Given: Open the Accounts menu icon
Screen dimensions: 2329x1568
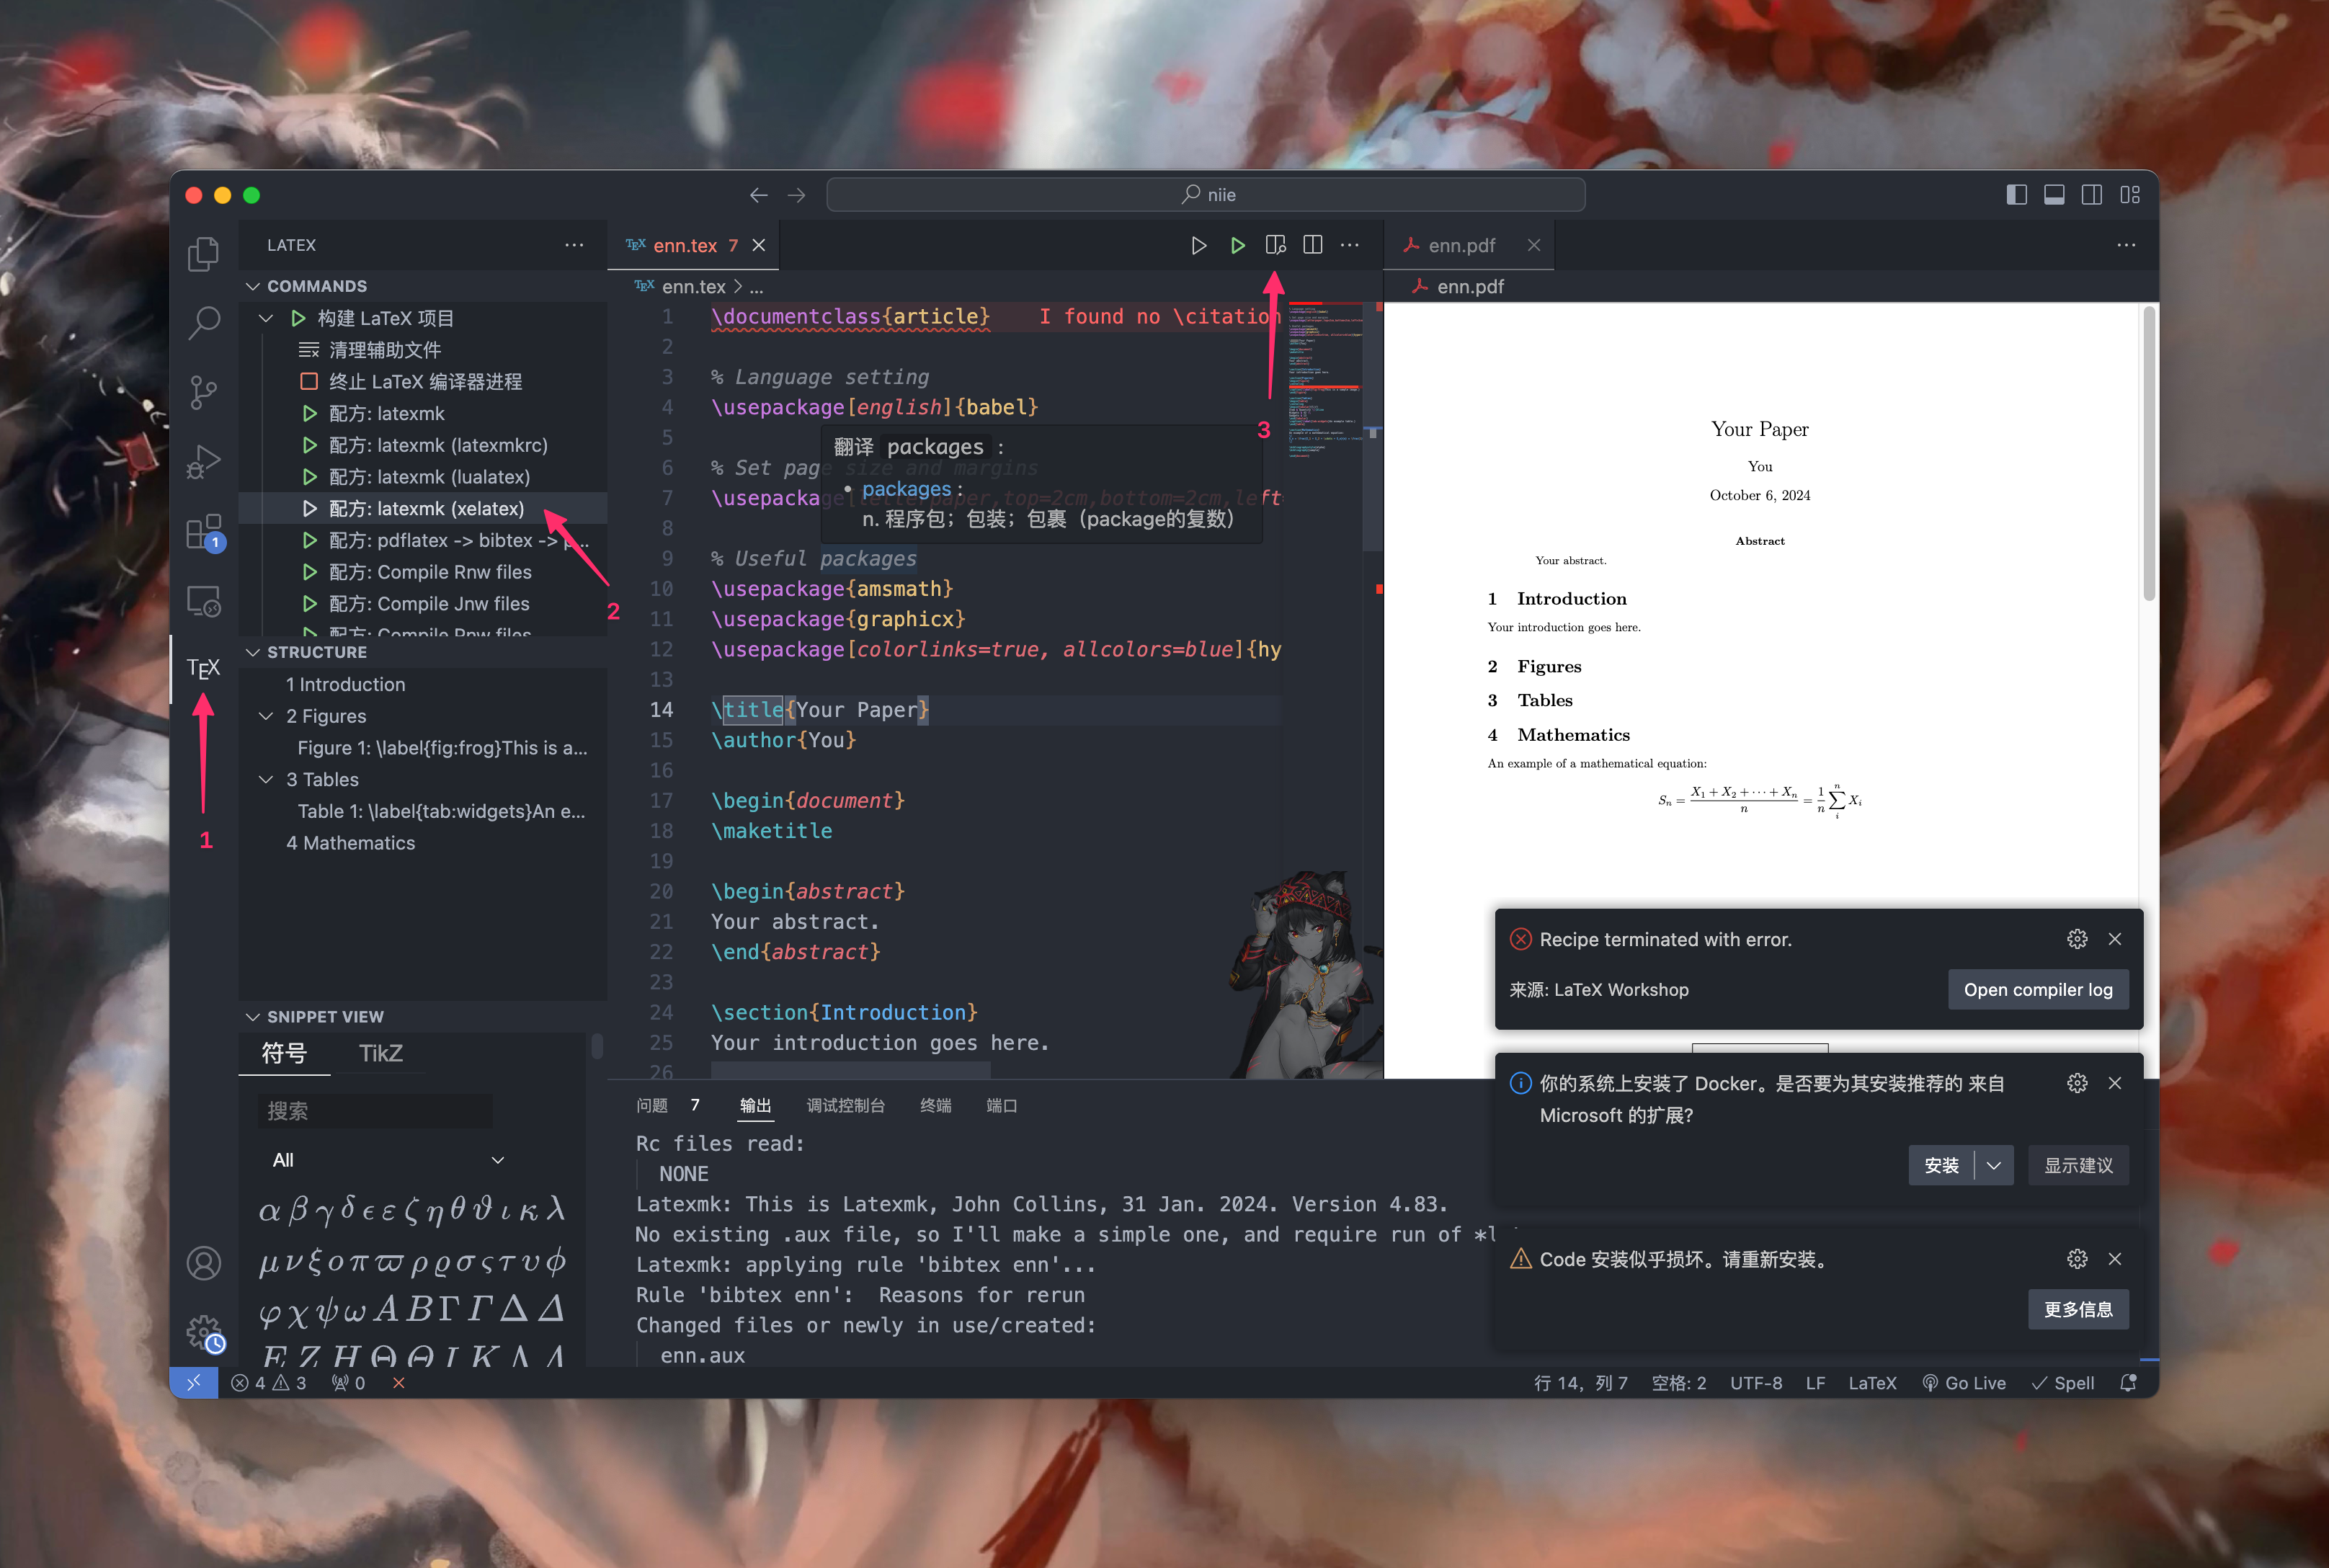Looking at the screenshot, I should (204, 1263).
